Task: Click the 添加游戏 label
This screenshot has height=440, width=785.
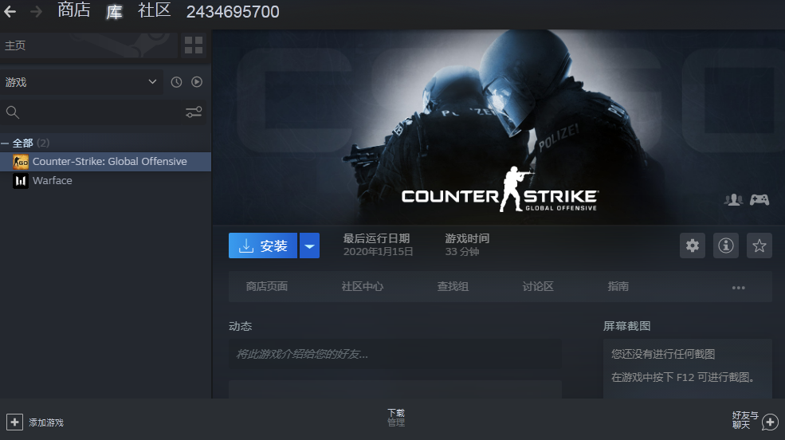Action: 46,422
